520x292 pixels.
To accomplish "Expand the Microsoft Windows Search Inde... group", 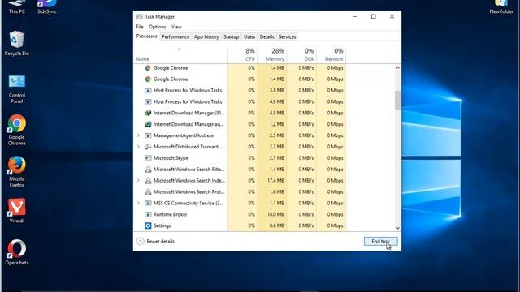I will 138,180.
